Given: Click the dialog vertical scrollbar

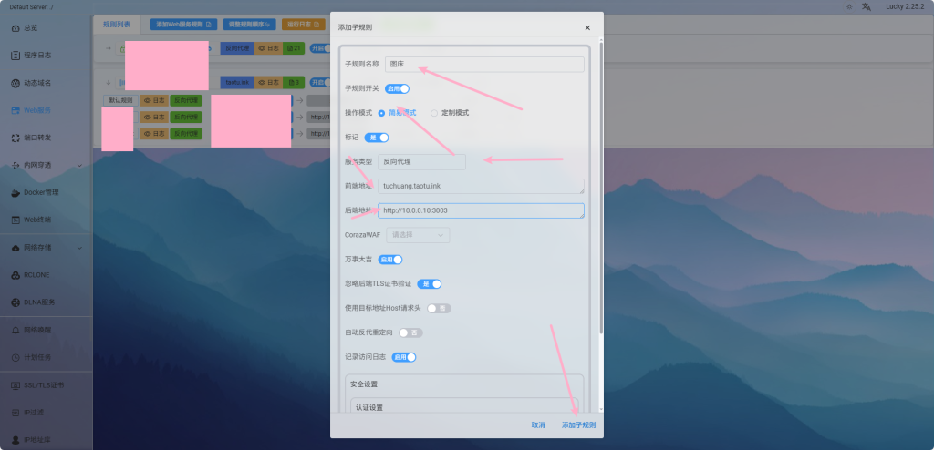Looking at the screenshot, I should pyautogui.click(x=600, y=188).
